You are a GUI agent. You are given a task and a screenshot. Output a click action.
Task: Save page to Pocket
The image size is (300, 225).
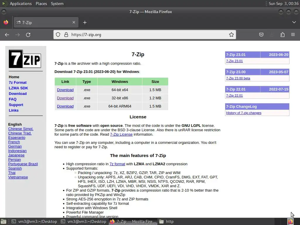tap(261, 35)
